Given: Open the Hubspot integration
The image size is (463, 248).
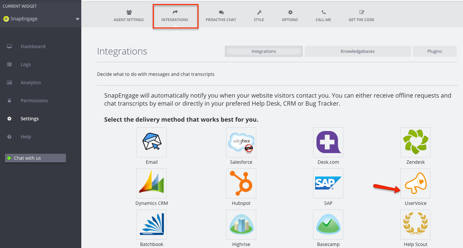Looking at the screenshot, I should click(x=241, y=183).
